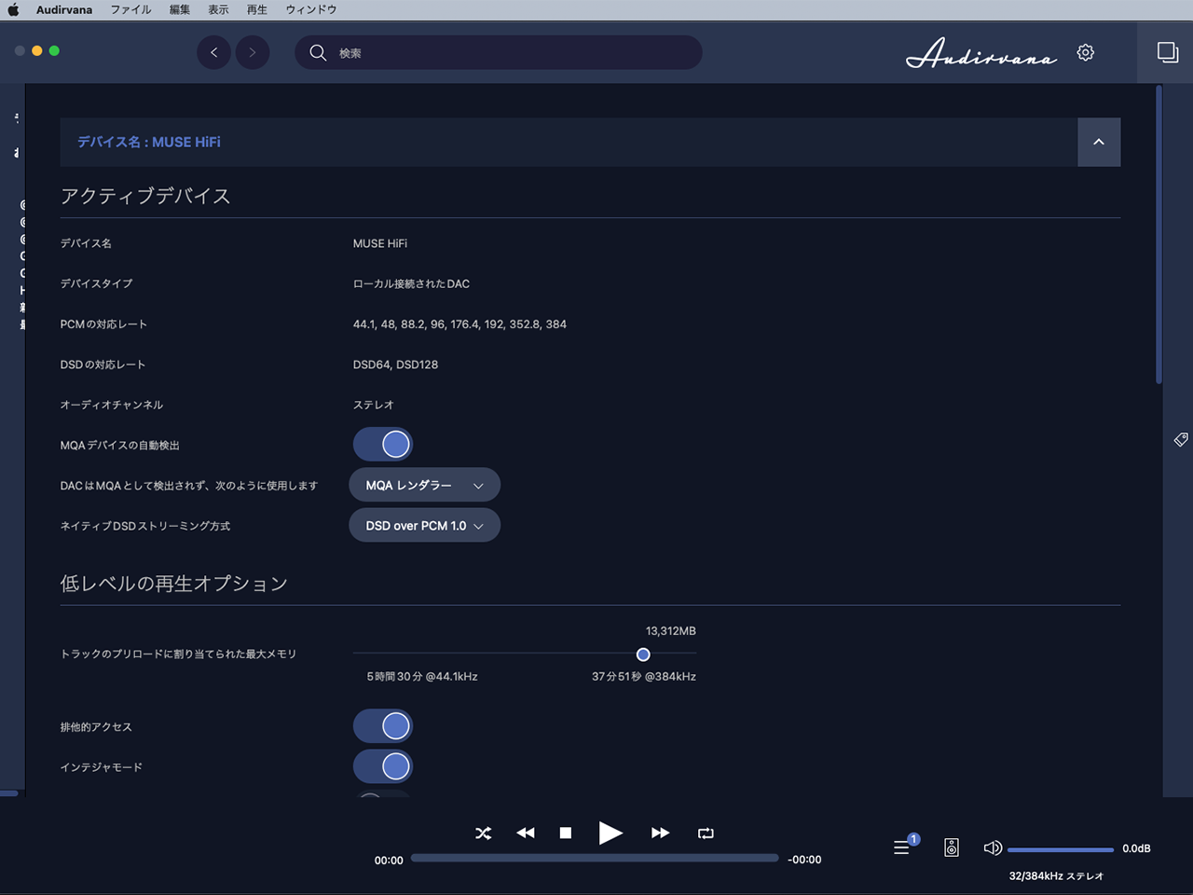This screenshot has height=895, width=1193.
Task: Click the DSD64, DSD128 value text
Action: pos(395,365)
